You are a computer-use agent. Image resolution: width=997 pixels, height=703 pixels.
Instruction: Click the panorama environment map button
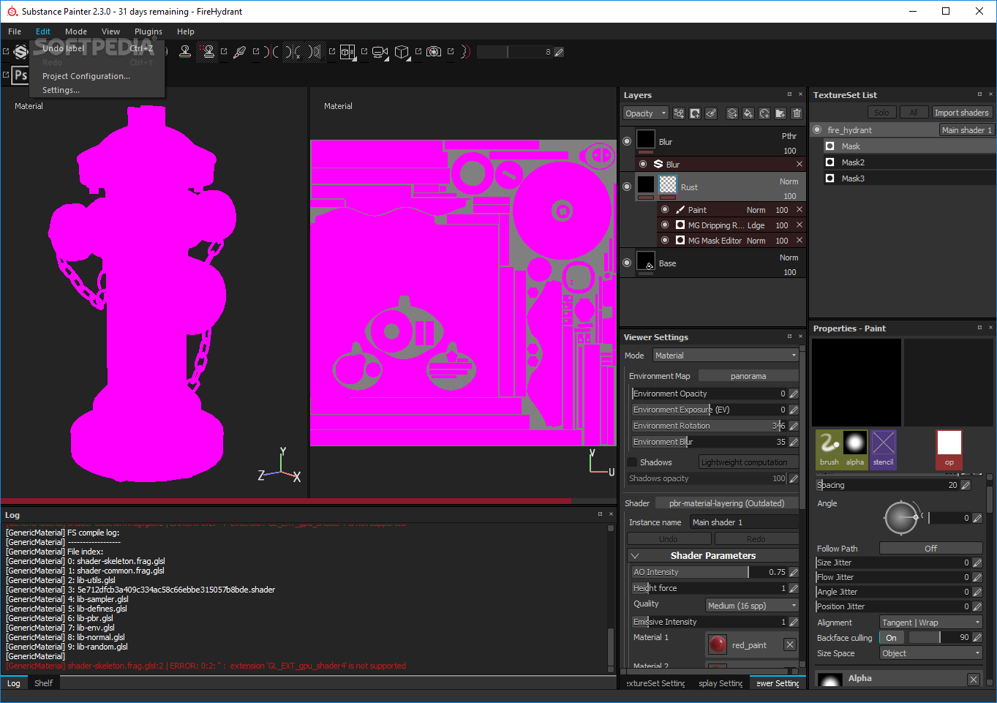click(x=748, y=376)
